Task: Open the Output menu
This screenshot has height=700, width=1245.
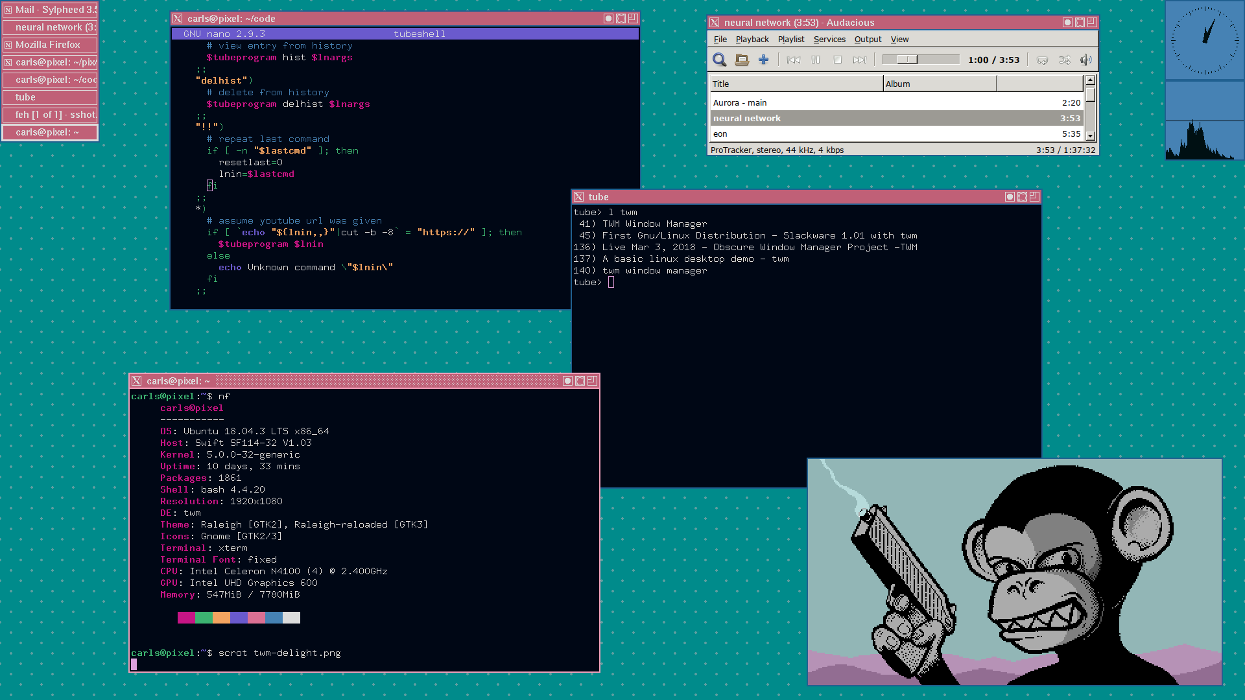Action: click(x=868, y=40)
